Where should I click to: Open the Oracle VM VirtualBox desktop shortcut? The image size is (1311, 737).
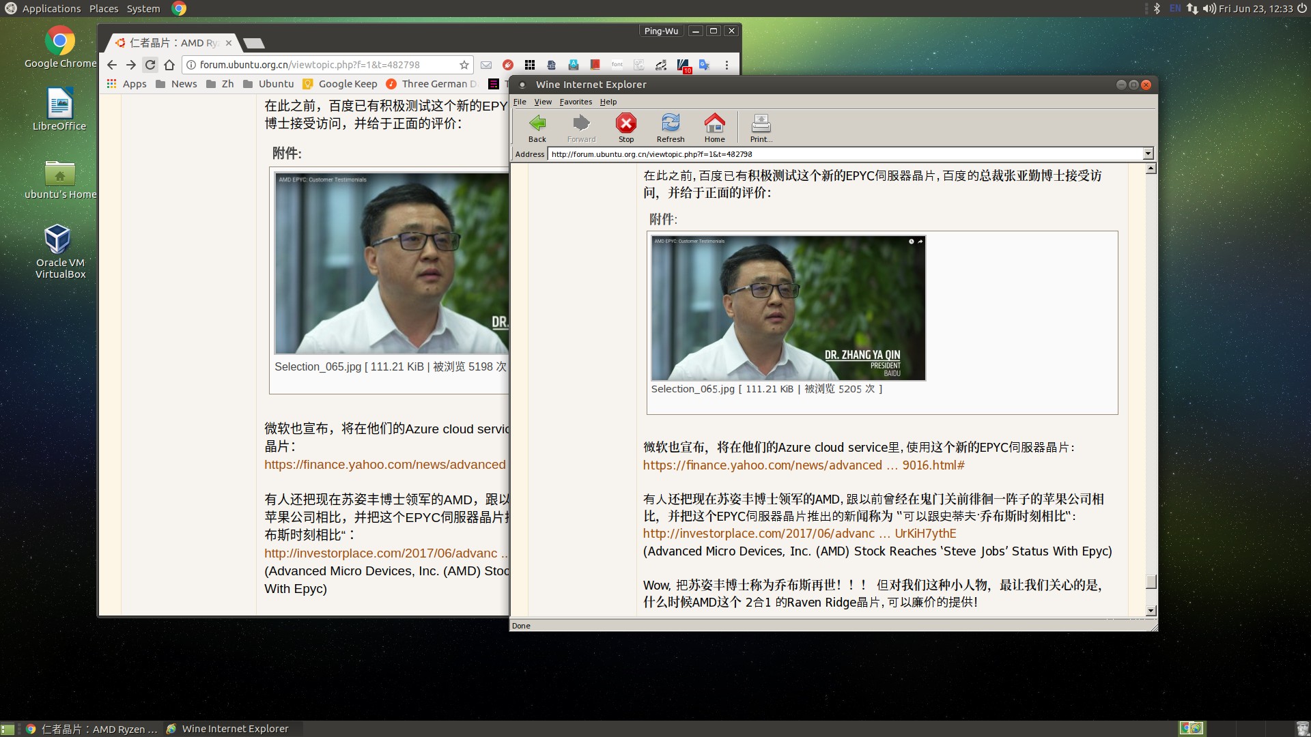tap(60, 251)
